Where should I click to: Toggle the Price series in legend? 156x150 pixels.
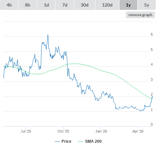(x=66, y=141)
